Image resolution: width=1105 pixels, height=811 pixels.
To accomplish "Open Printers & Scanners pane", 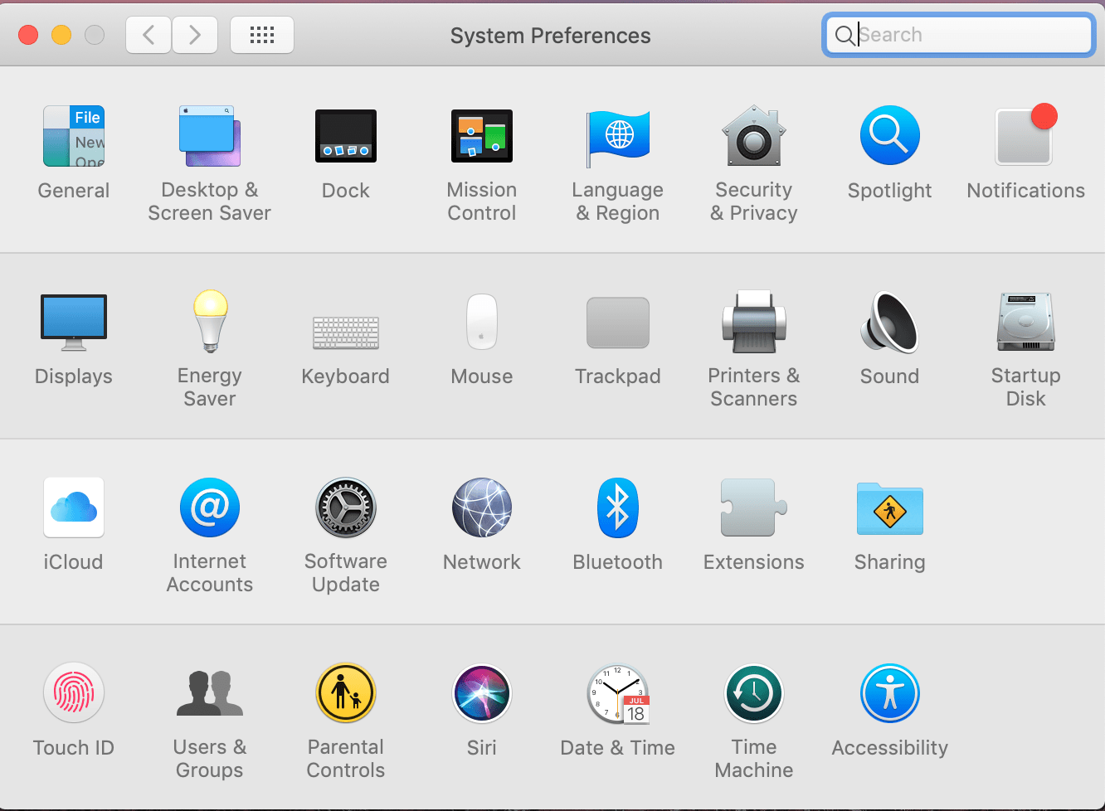I will click(x=754, y=322).
